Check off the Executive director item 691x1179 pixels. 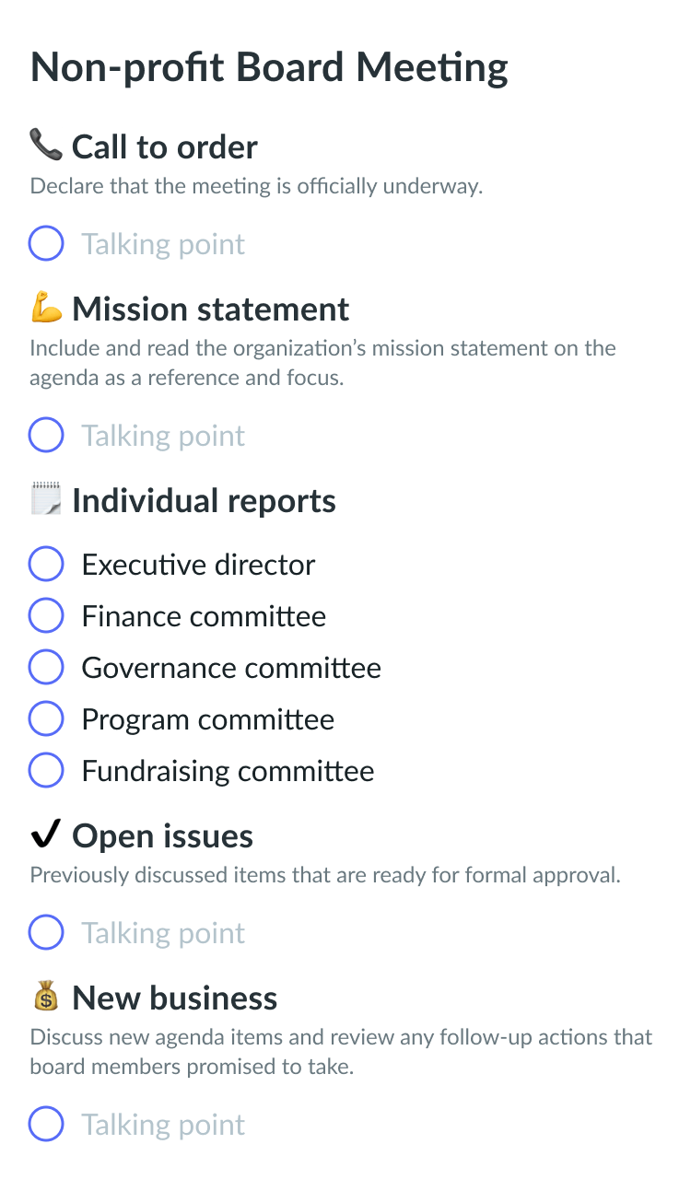coord(46,565)
